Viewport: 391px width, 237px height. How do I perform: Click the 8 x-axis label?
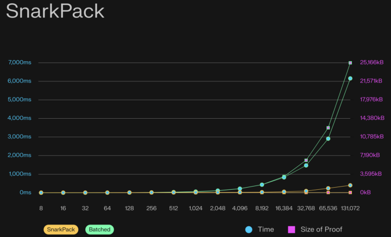click(41, 208)
